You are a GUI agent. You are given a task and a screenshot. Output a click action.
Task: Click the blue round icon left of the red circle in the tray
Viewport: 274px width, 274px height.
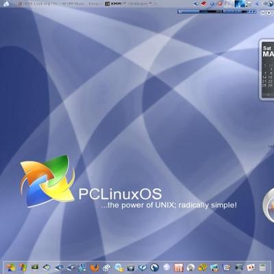point(212,3)
